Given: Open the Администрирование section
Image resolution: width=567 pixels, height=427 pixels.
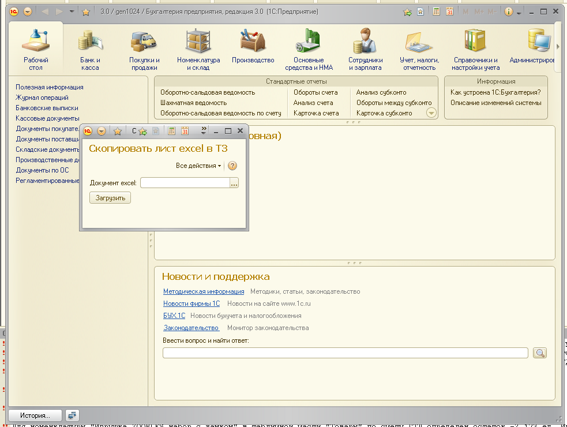Looking at the screenshot, I should pos(532,46).
